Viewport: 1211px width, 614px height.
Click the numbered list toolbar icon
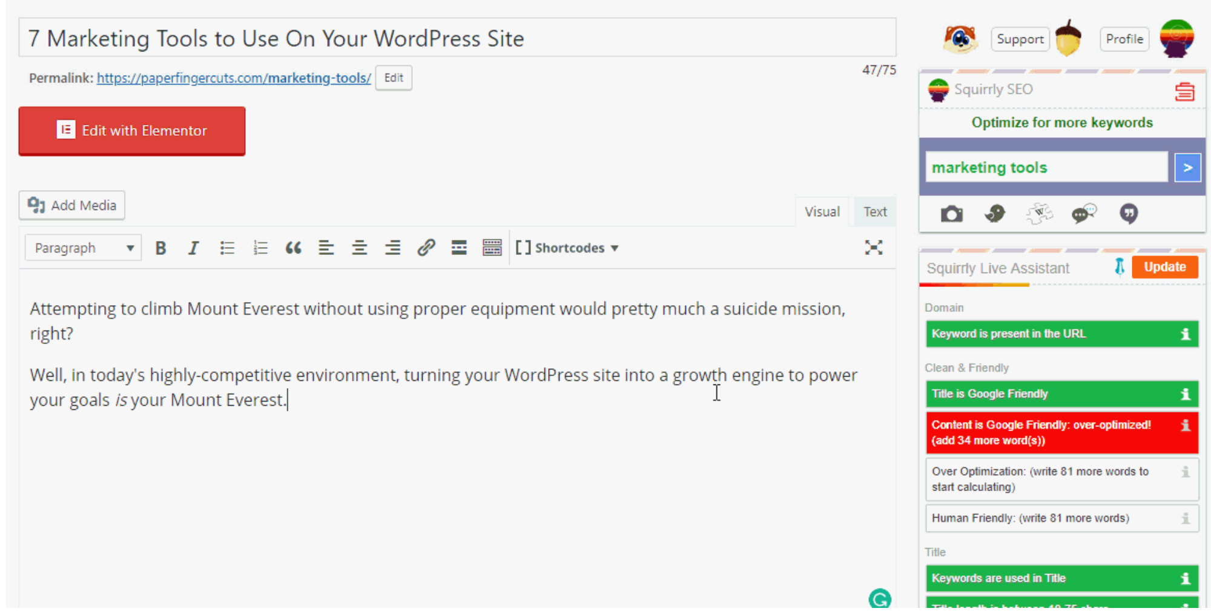coord(260,248)
